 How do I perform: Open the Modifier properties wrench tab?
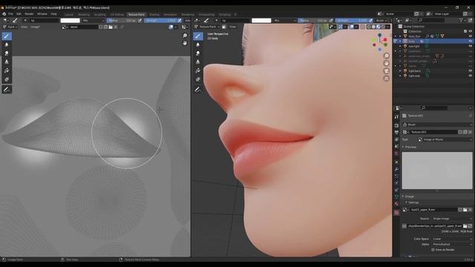click(x=396, y=169)
